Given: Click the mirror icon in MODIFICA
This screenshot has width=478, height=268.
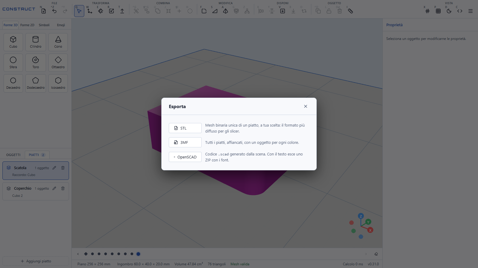Looking at the screenshot, I should [x=226, y=11].
